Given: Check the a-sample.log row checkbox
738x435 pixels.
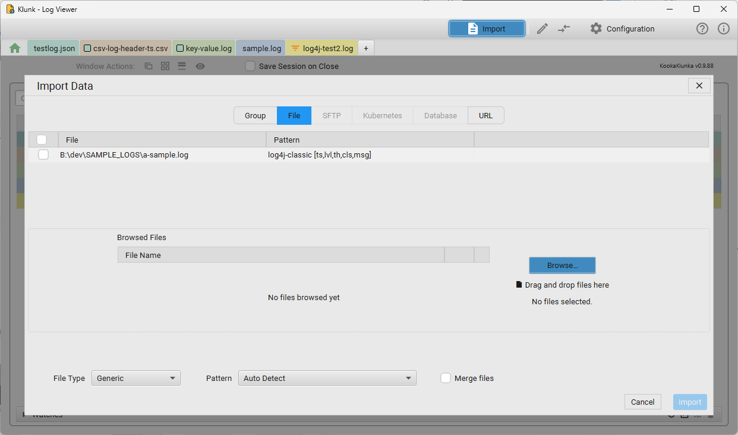Looking at the screenshot, I should (x=43, y=155).
